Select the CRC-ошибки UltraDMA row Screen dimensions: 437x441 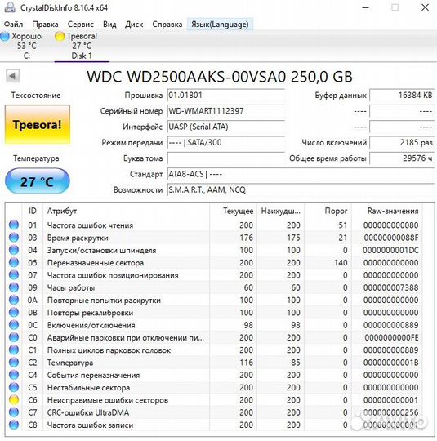214,412
